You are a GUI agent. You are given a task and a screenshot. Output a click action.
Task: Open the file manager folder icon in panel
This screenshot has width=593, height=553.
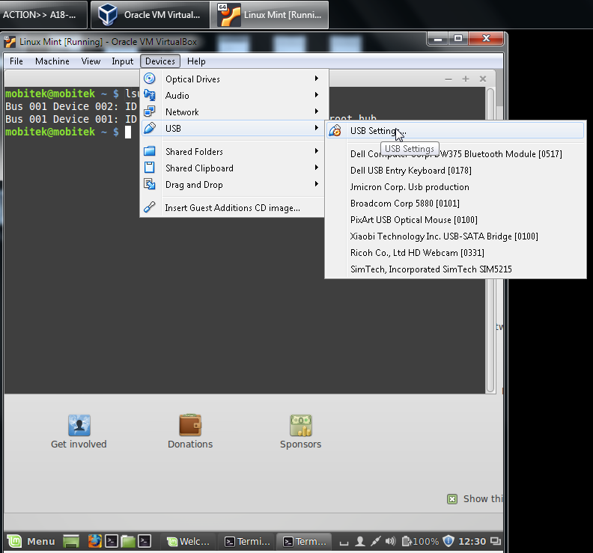[x=128, y=541]
